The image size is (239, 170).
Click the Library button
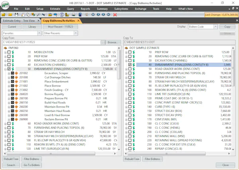[x=32, y=27]
